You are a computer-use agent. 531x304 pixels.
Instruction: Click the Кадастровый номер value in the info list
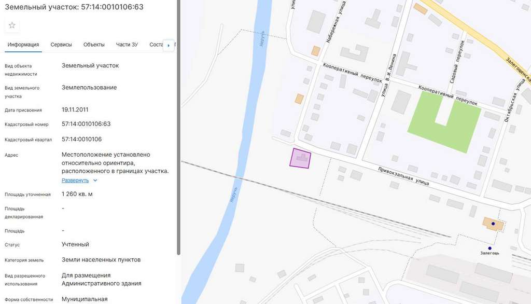pos(86,124)
